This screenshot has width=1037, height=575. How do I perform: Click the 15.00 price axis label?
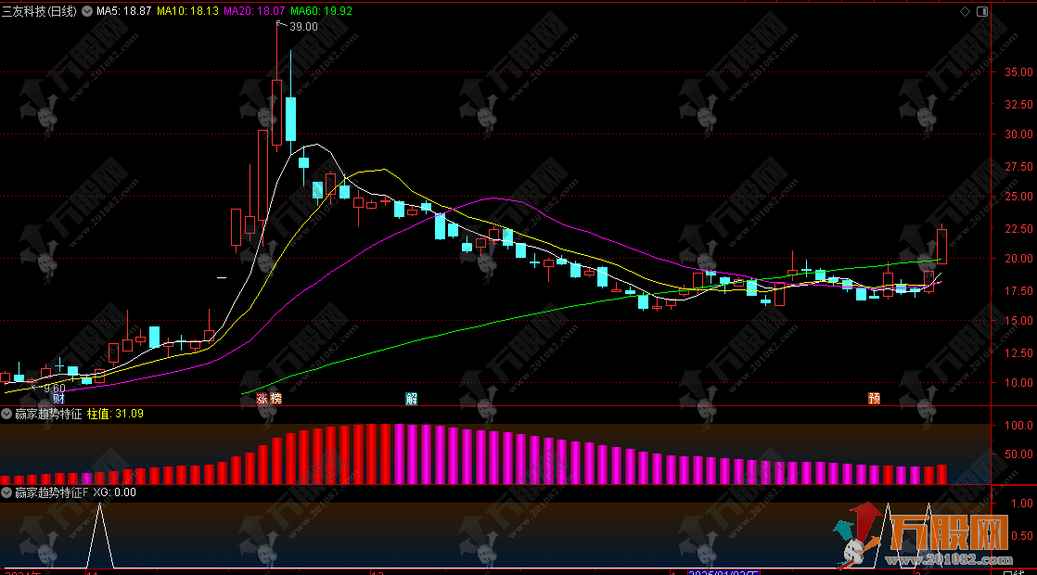click(1018, 321)
